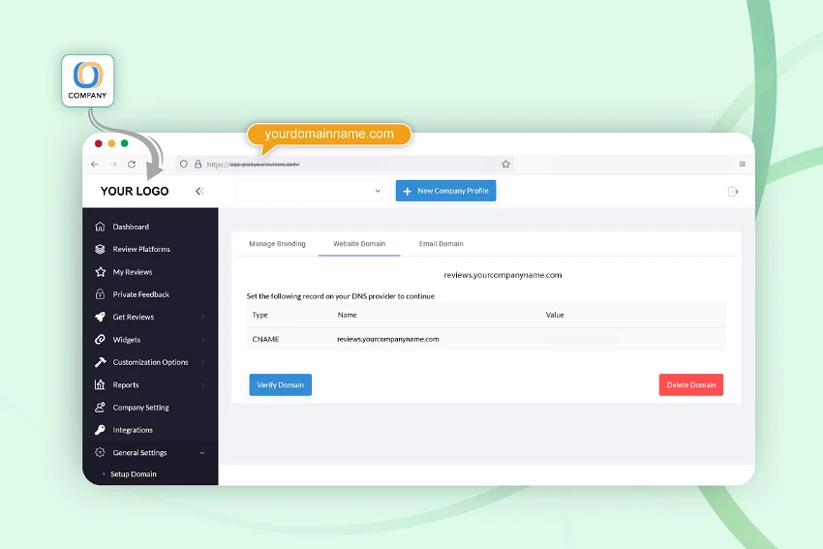The height and width of the screenshot is (549, 823).
Task: Switch to the Manage Branding tab
Action: pos(277,244)
